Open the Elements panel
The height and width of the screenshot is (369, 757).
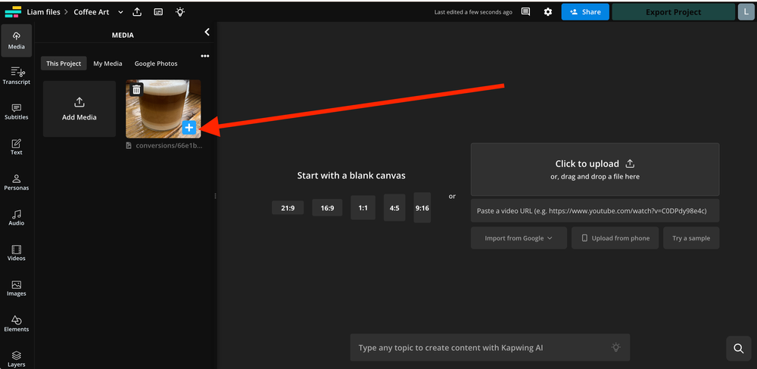pyautogui.click(x=16, y=323)
